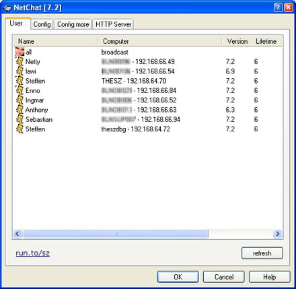The width and height of the screenshot is (296, 289).
Task: Click Sebastian's user icon
Action: pos(20,119)
